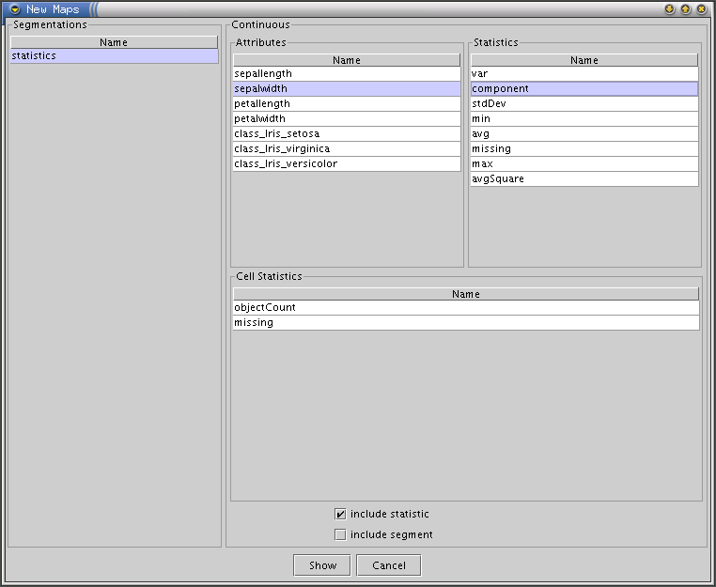
Task: Enable the include segment checkbox
Action: pyautogui.click(x=340, y=534)
